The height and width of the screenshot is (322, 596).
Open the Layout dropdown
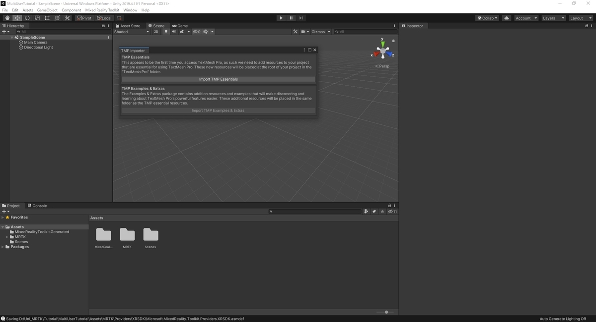(x=581, y=18)
